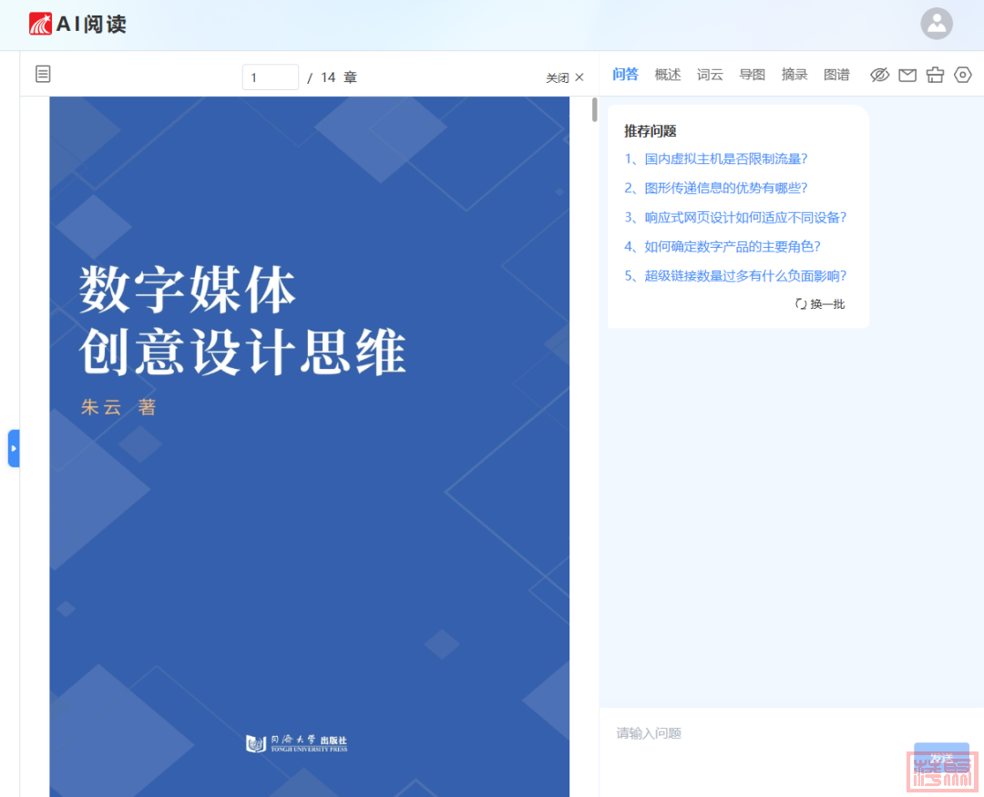Toggle the eye visibility icon

pos(879,75)
